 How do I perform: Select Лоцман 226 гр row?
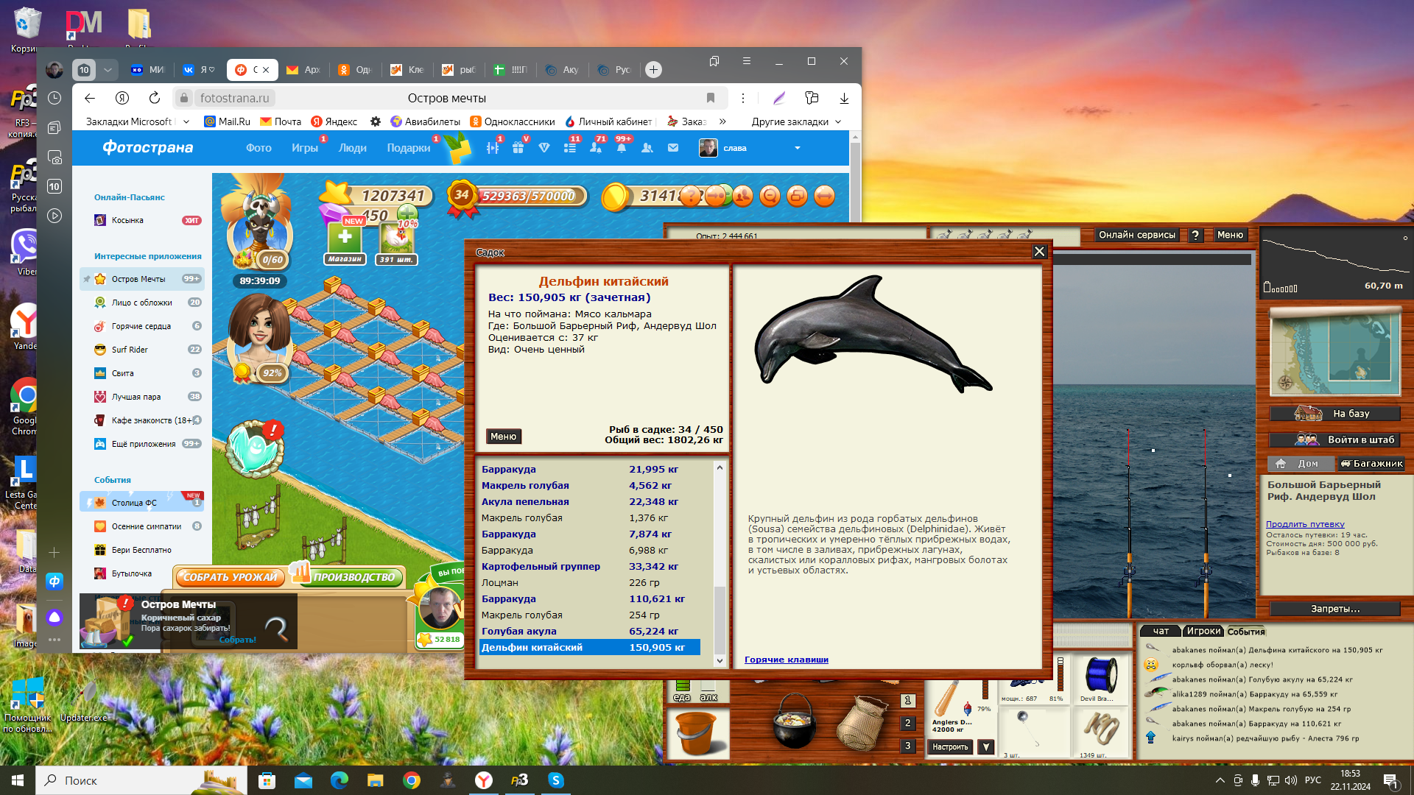click(x=589, y=582)
